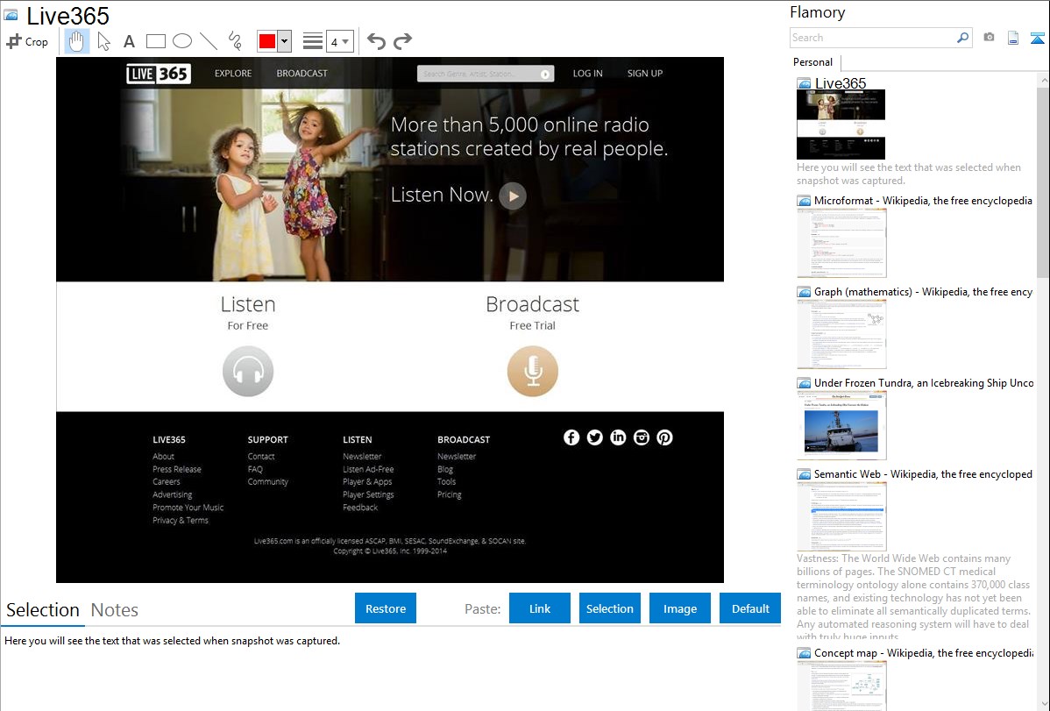Image resolution: width=1050 pixels, height=711 pixels.
Task: Open the EXPLORE menu on Live365
Action: (233, 73)
